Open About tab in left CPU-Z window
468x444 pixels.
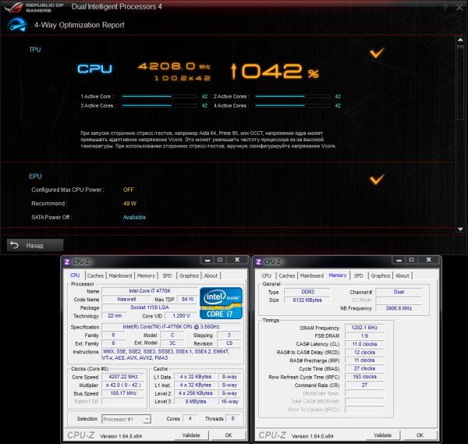[211, 275]
